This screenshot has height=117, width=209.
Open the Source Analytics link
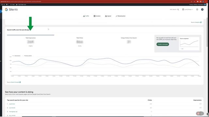196,22
